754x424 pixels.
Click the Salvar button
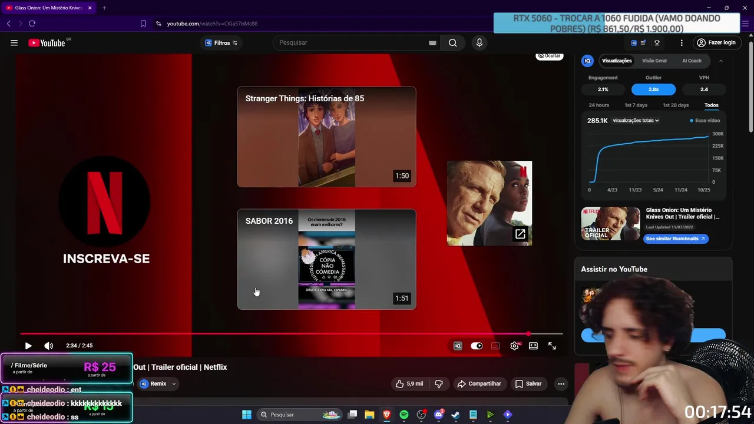528,383
